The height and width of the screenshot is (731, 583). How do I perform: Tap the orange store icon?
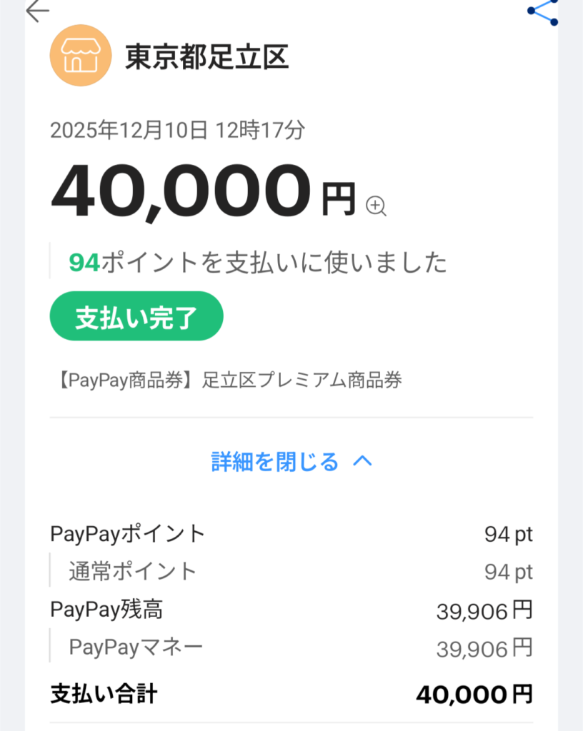[81, 56]
